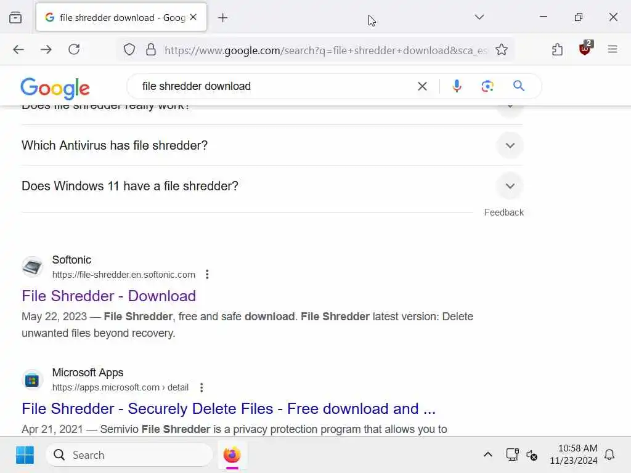Show hidden system tray icons
631x473 pixels.
(488, 455)
